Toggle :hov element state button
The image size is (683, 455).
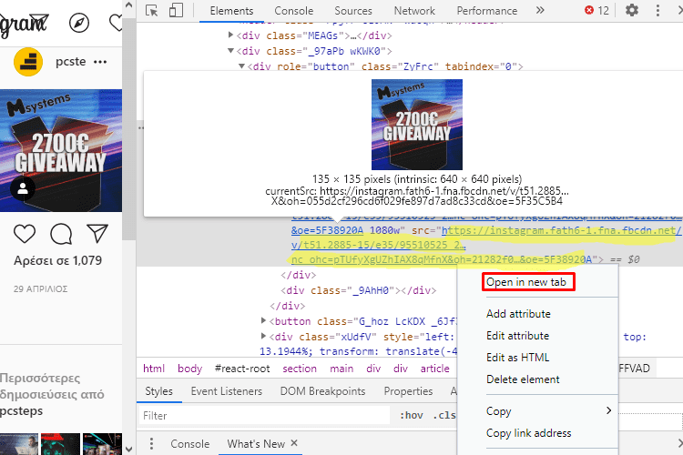[412, 415]
